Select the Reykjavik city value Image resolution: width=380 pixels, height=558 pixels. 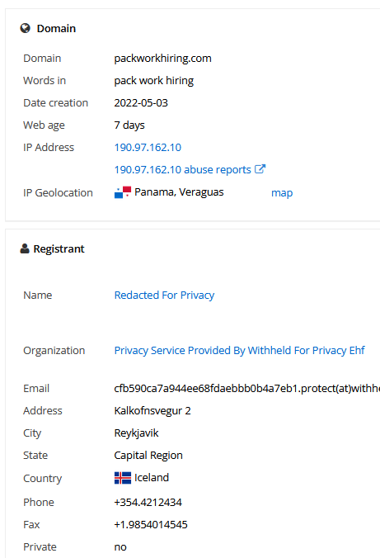(136, 433)
